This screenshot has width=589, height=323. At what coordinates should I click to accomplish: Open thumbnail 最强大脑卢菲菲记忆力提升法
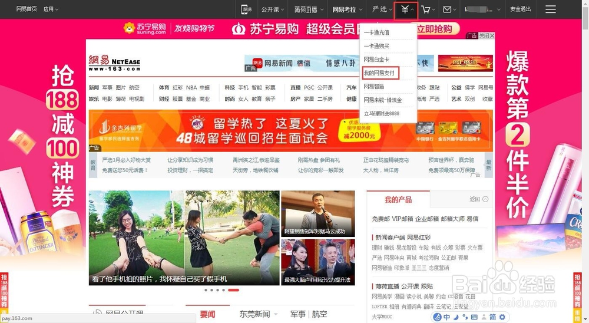tap(318, 262)
